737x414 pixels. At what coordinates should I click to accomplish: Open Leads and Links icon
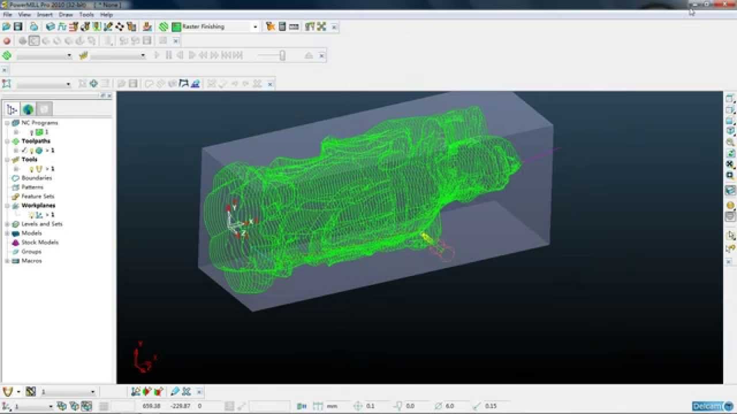[96, 26]
